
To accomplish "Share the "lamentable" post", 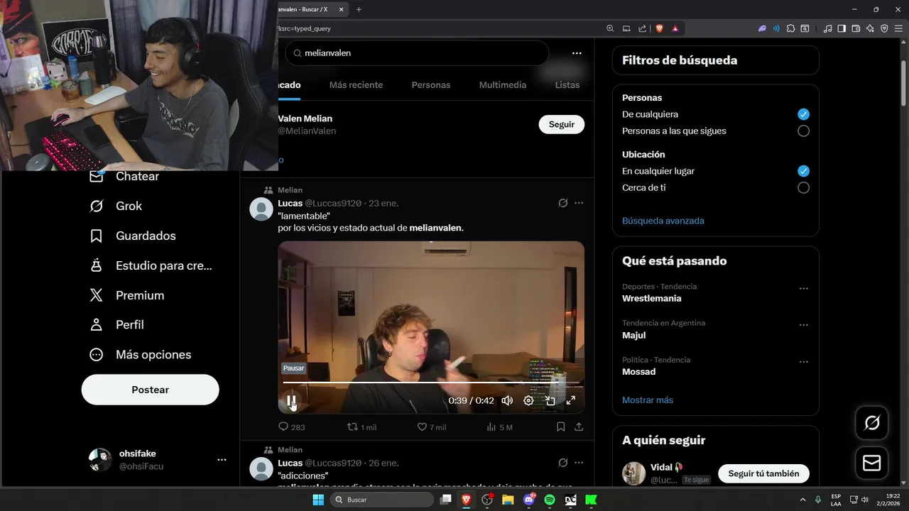I will pos(579,427).
